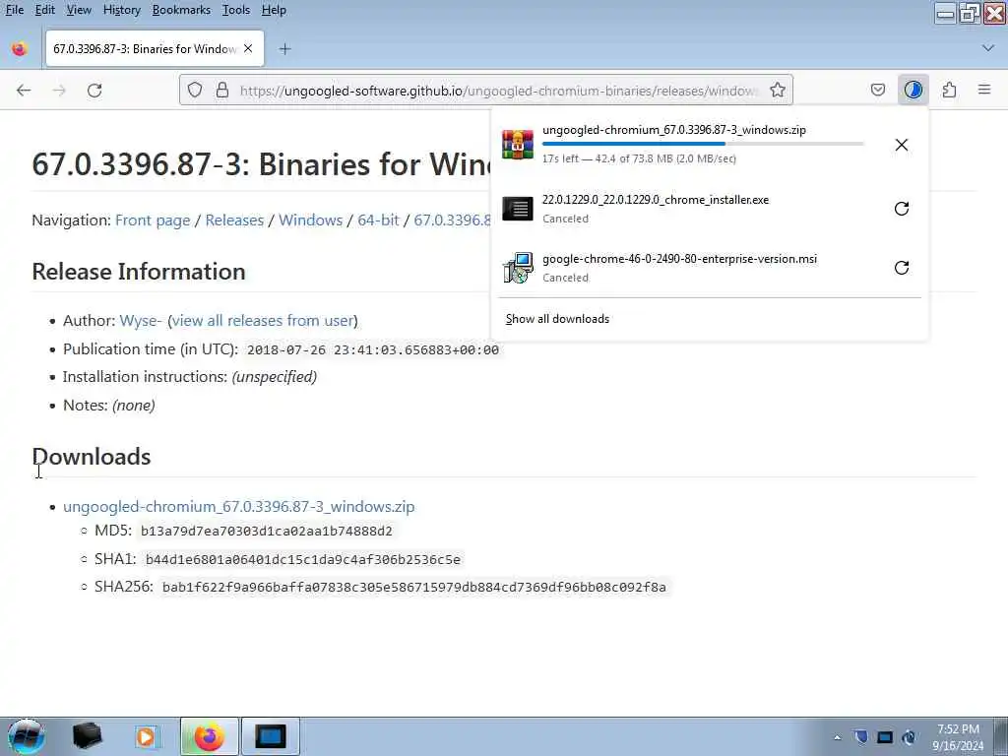Image resolution: width=1008 pixels, height=756 pixels.
Task: Click the SHA1 hash value
Action: pyautogui.click(x=303, y=560)
